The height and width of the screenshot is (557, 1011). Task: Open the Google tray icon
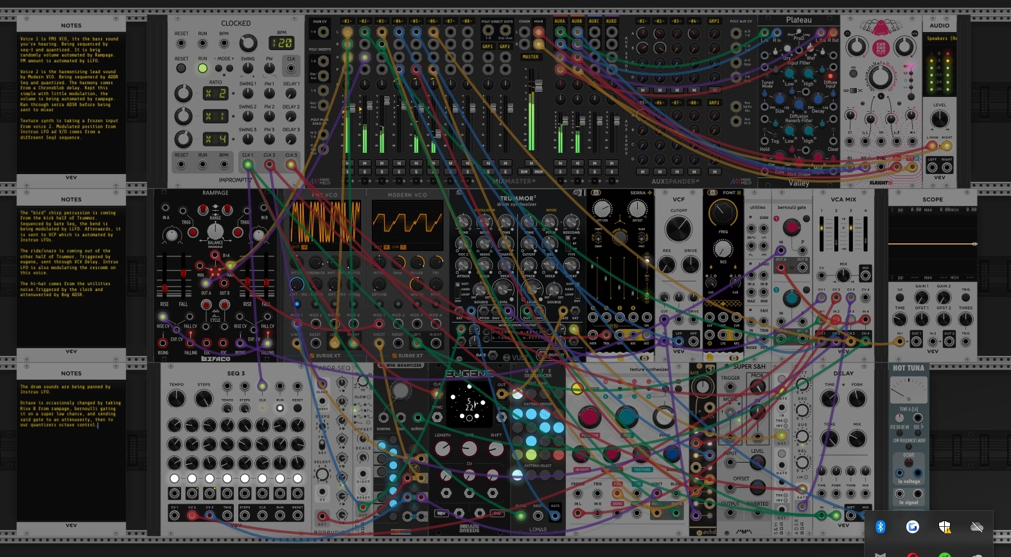coord(912,527)
